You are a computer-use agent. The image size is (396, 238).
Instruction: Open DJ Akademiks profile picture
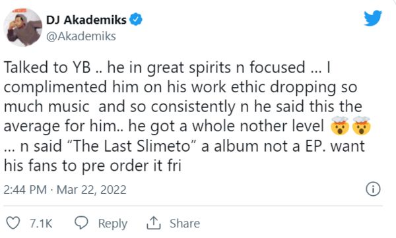pos(23,27)
